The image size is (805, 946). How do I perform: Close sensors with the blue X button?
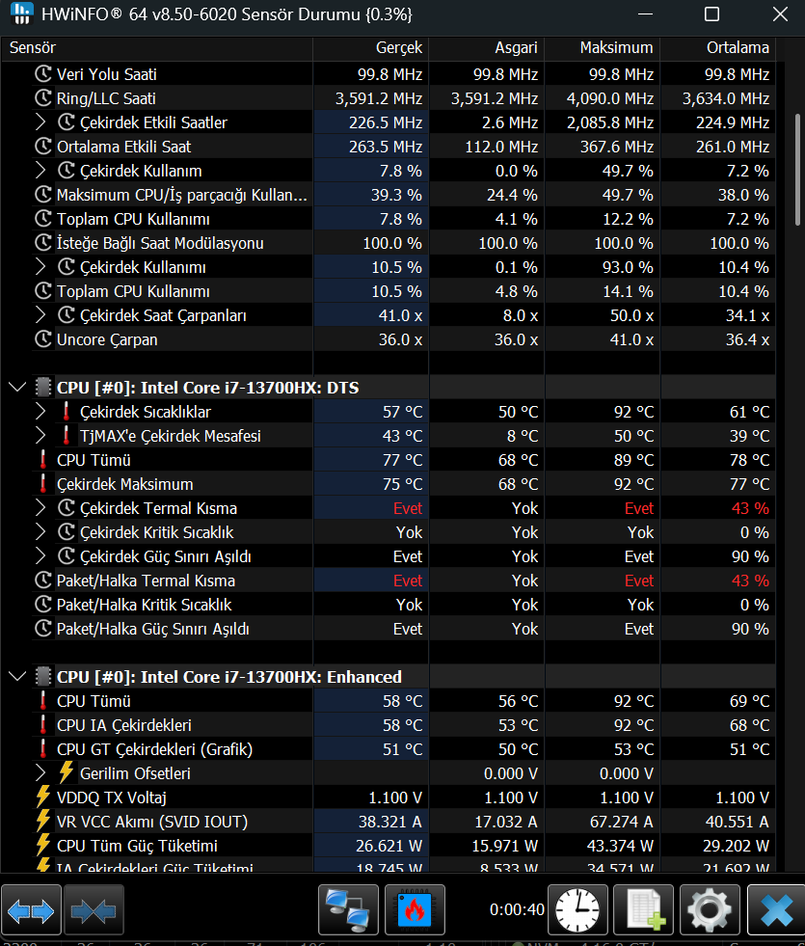pyautogui.click(x=776, y=909)
